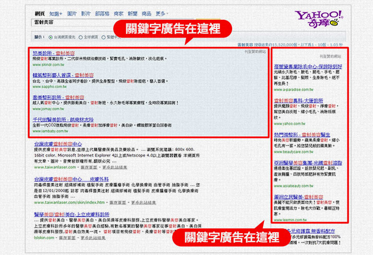Image resolution: width=373 pixels, height=255 pixels.
Task: Click the www.skindr.com.tw URL text
Action: coord(49,65)
